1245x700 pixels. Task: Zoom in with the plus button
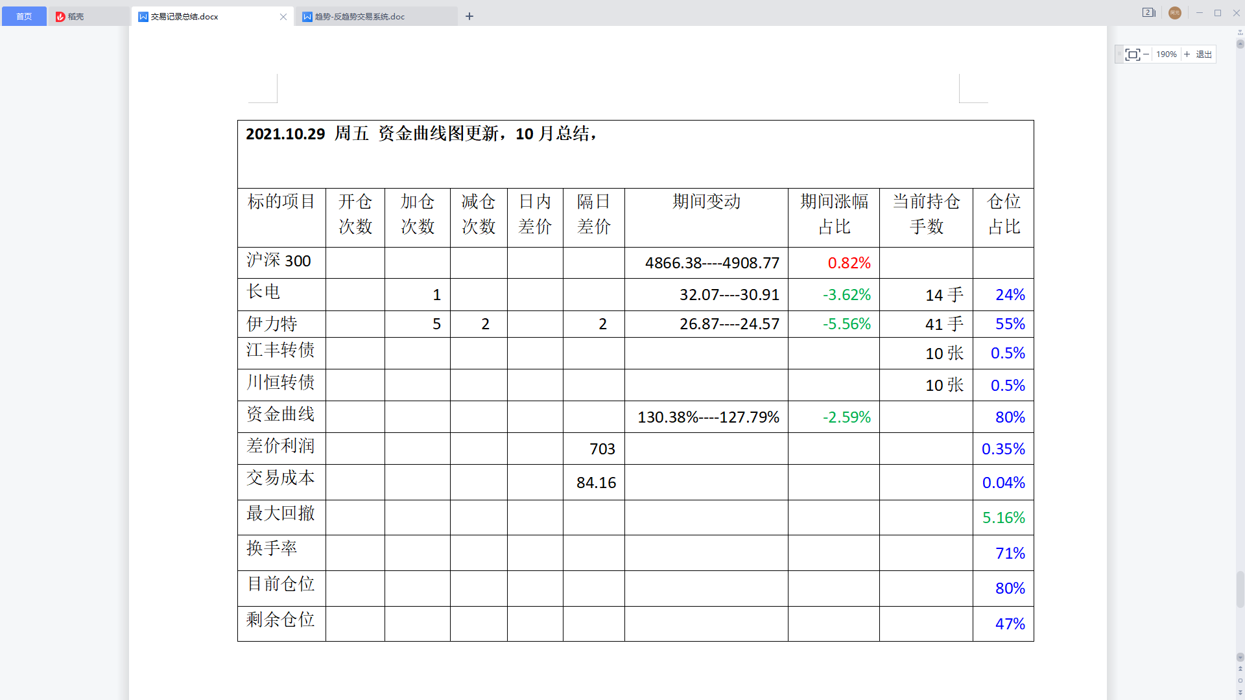click(x=1187, y=54)
